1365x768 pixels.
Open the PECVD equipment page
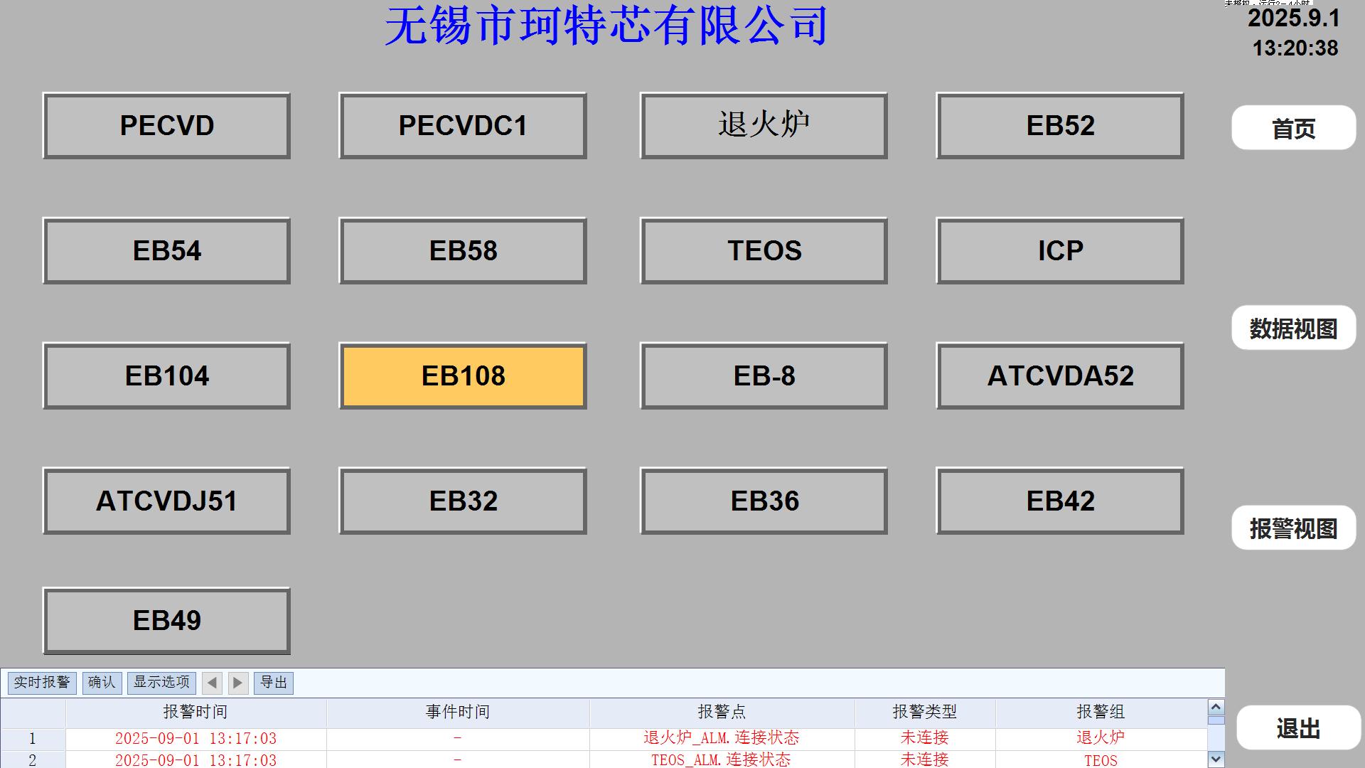[166, 126]
